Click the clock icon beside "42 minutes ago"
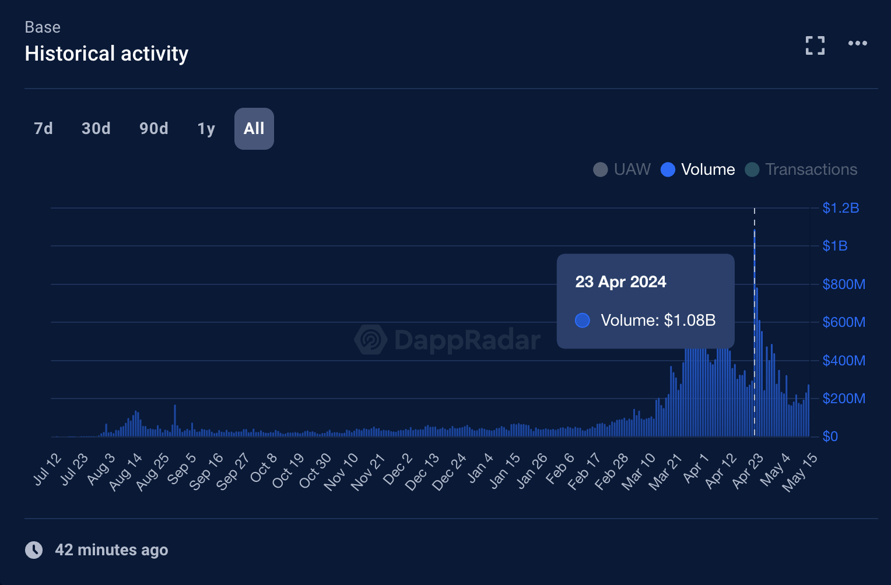This screenshot has width=891, height=585. tap(34, 549)
